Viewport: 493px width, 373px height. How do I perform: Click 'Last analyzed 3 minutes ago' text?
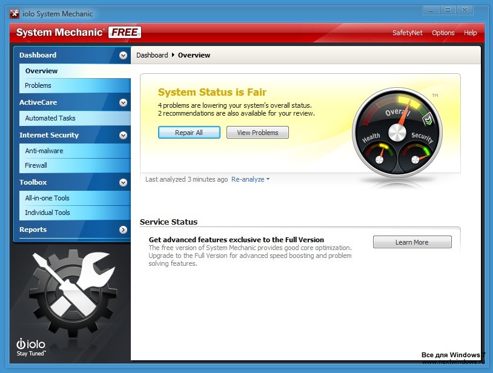click(x=187, y=179)
